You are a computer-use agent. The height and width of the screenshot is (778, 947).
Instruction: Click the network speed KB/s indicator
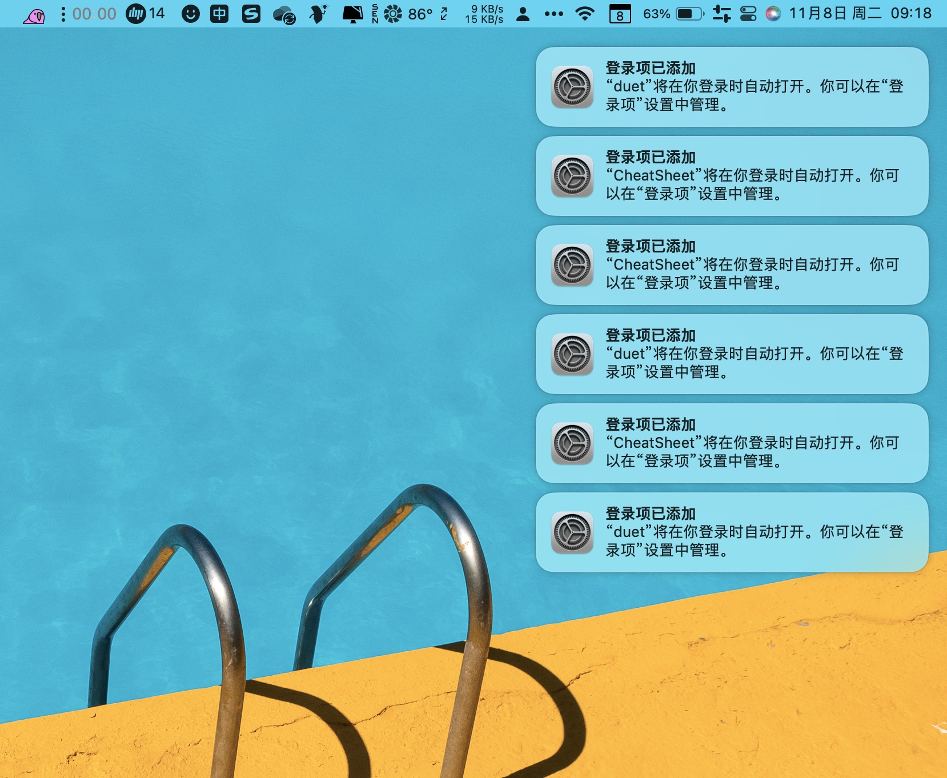click(x=484, y=14)
